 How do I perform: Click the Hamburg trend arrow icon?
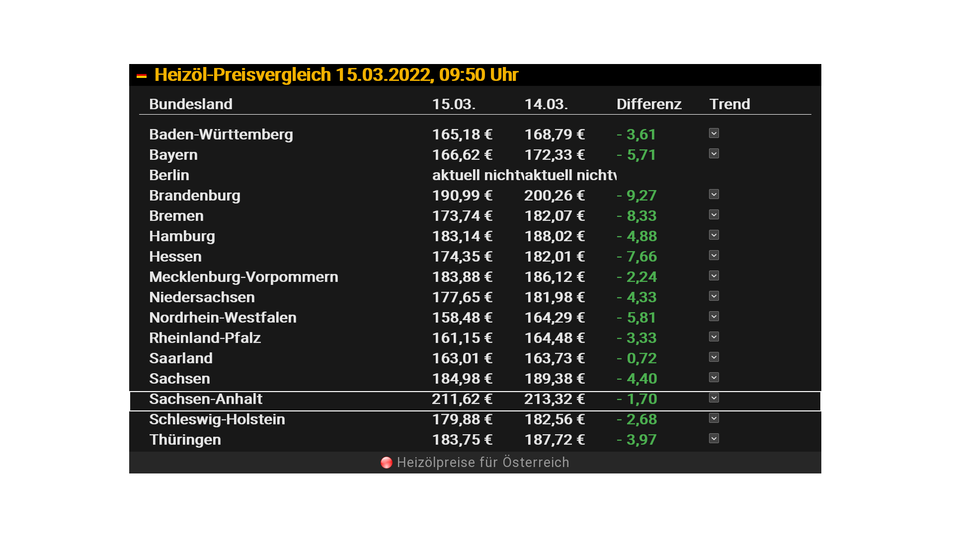tap(714, 235)
